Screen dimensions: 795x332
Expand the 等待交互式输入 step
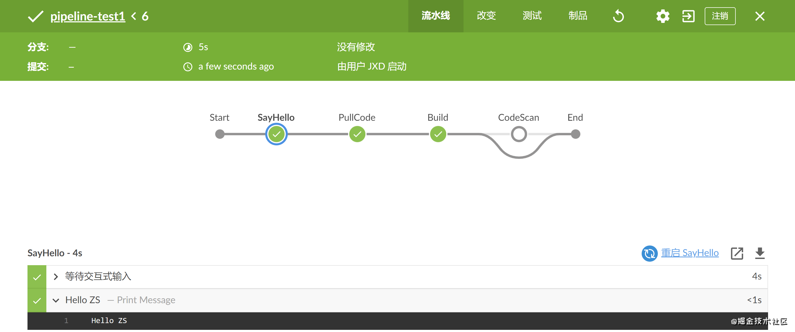pyautogui.click(x=56, y=277)
